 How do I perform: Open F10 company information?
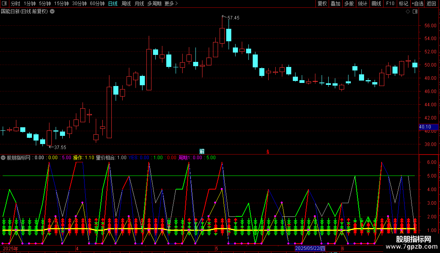390,4
